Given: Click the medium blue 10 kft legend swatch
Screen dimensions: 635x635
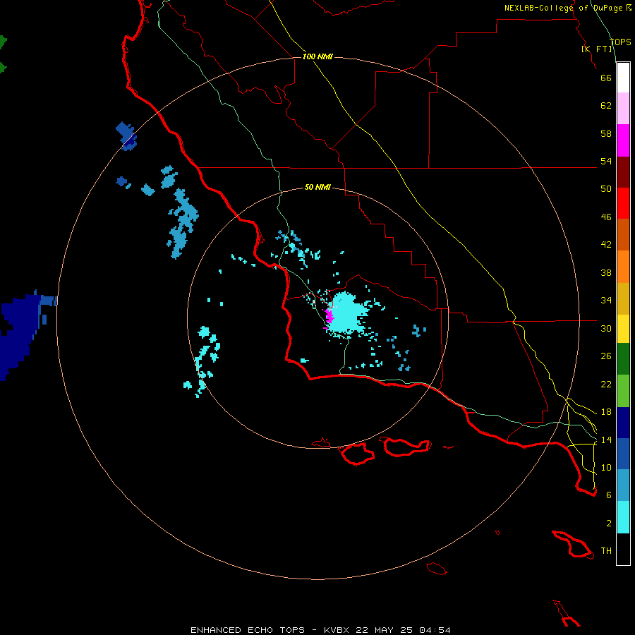Looking at the screenshot, I should [x=623, y=454].
